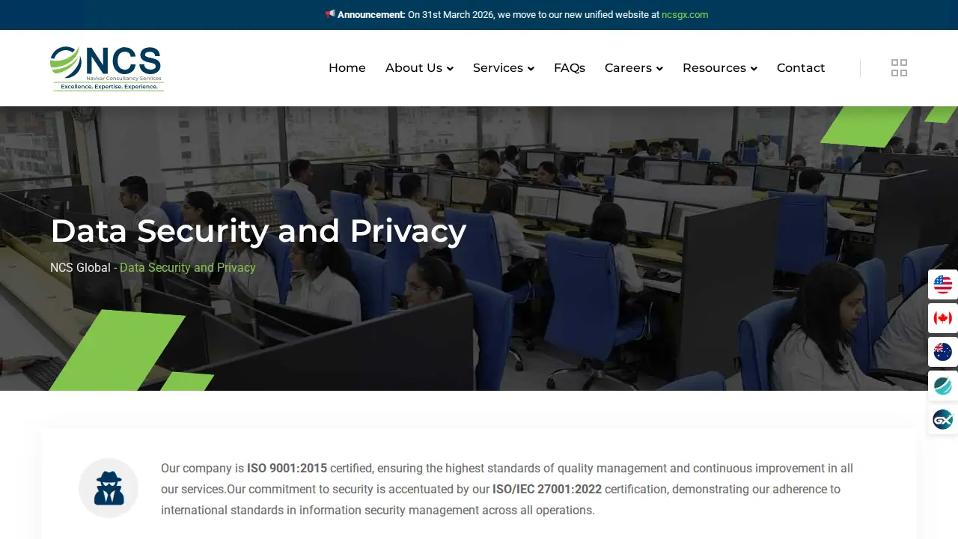Click the teal leaf logo side icon
Viewport: 958px width, 539px height.
coord(943,386)
